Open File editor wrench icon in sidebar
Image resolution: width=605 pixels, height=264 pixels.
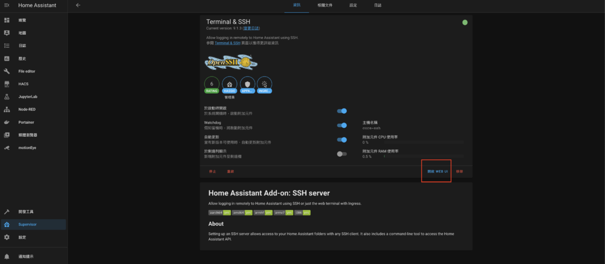point(6,71)
